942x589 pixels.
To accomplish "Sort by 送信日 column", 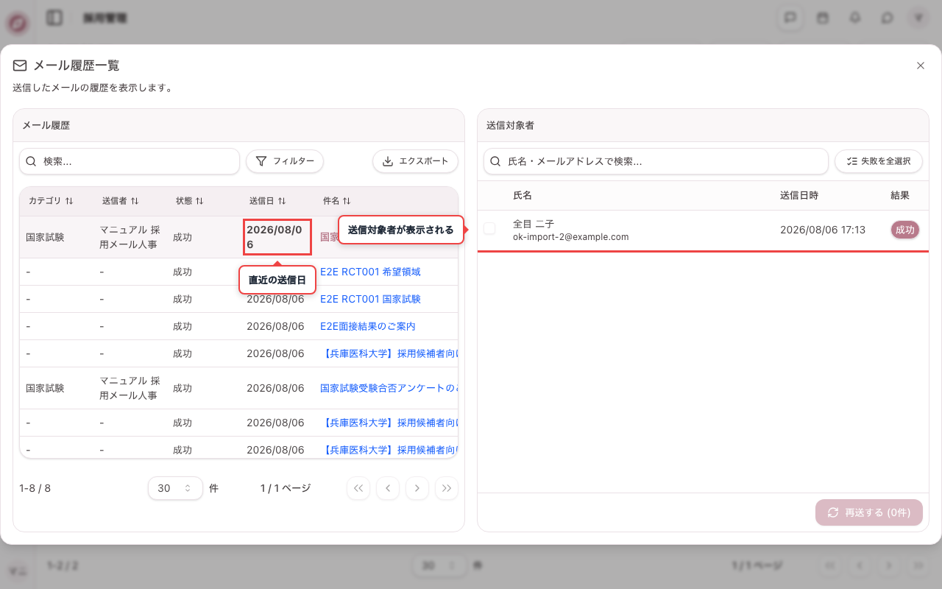I will [x=267, y=201].
